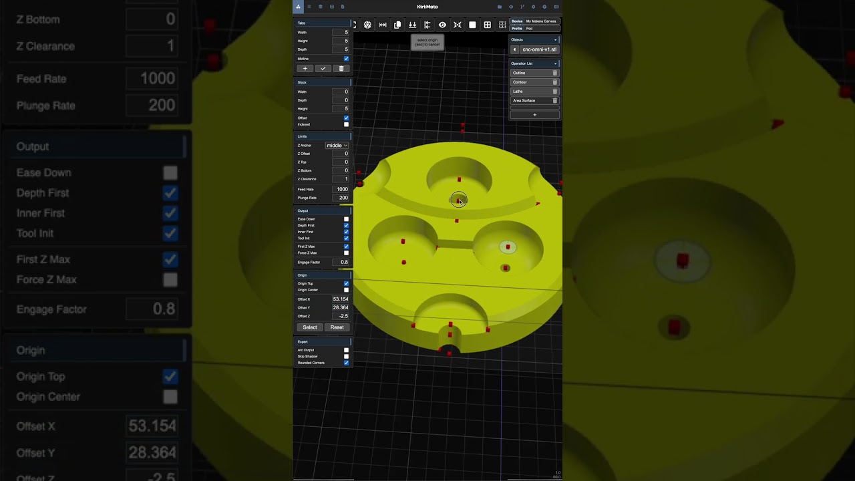Toggle the Arc Output checkbox
The image size is (855, 481).
click(346, 350)
